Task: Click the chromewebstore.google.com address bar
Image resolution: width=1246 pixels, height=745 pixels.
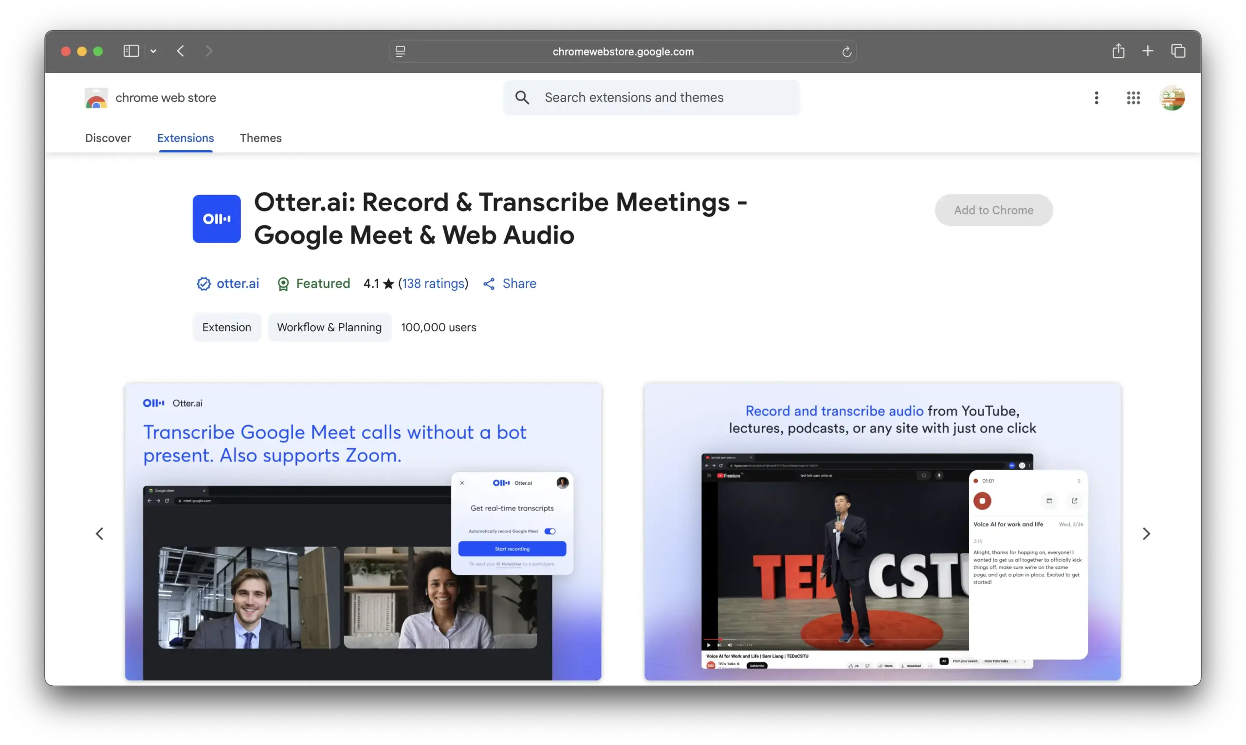Action: pyautogui.click(x=623, y=51)
